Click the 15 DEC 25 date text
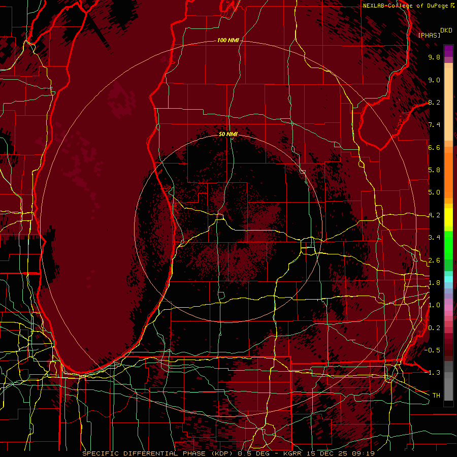457x457 pixels. [x=327, y=453]
